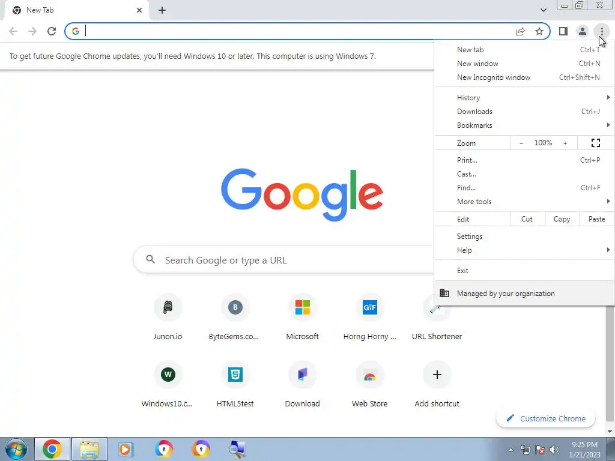The image size is (615, 461).
Task: Click Managed by your organization
Action: point(524,293)
